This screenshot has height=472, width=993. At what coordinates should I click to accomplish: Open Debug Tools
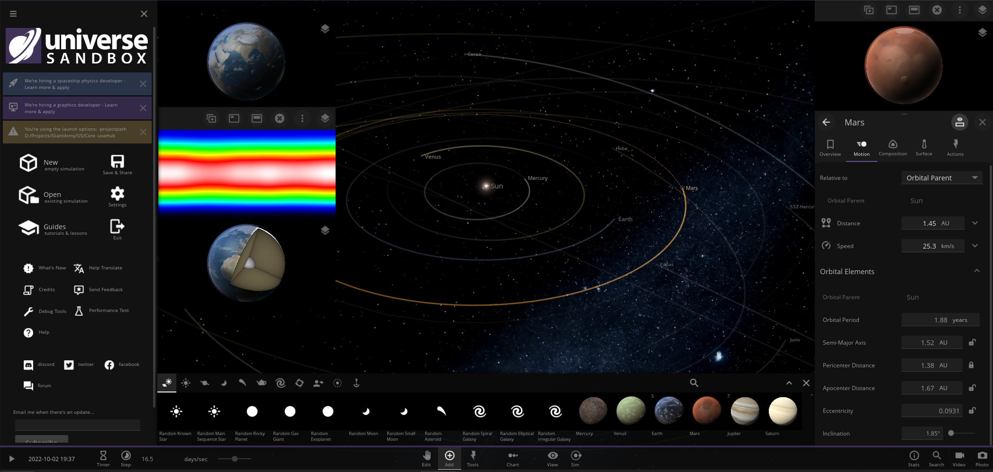coord(45,312)
